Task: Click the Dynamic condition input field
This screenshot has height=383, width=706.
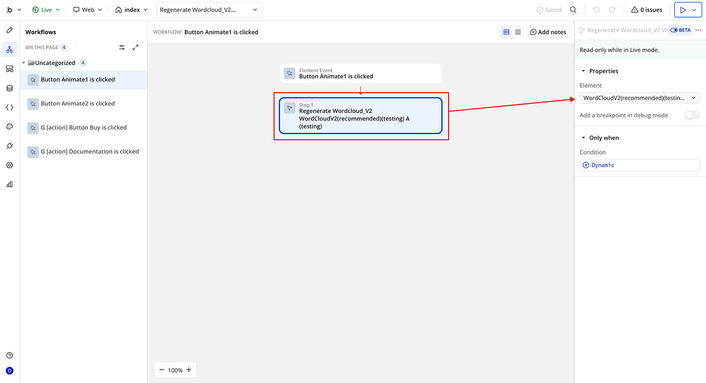Action: [x=640, y=165]
